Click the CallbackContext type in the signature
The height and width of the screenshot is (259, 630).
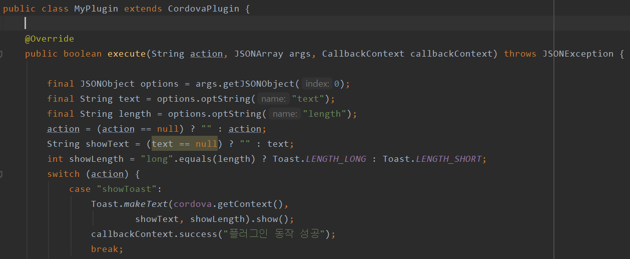click(363, 54)
